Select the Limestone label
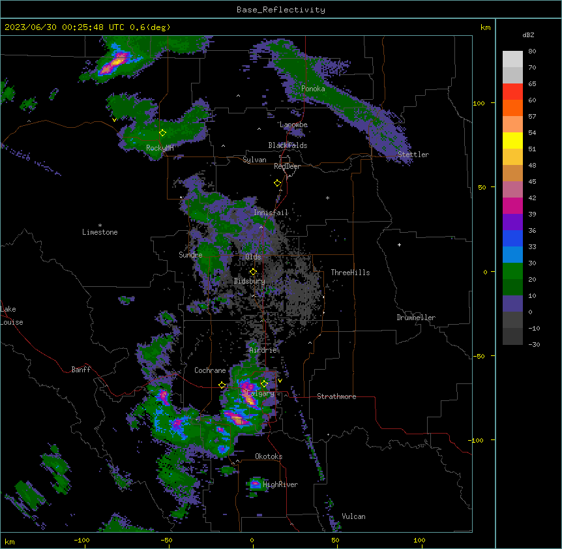Screen dimensions: 562x549 (x=100, y=232)
